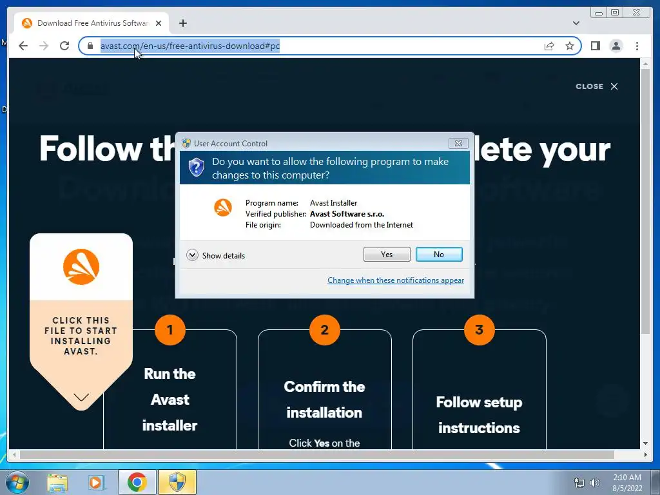Click Yes in User Account Control

(387, 254)
